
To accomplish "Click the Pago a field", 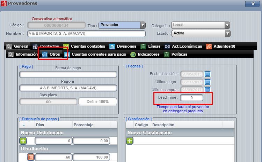I will [68, 88].
